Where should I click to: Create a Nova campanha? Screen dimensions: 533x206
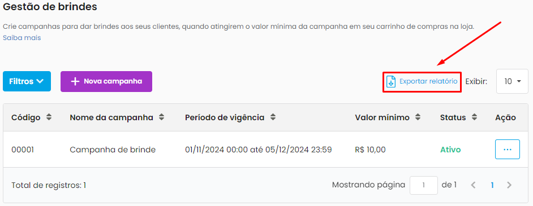[106, 81]
